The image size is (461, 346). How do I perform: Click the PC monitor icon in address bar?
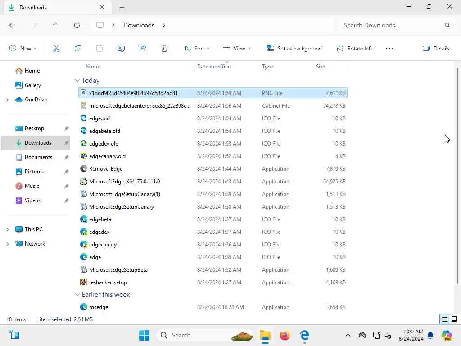(100, 25)
